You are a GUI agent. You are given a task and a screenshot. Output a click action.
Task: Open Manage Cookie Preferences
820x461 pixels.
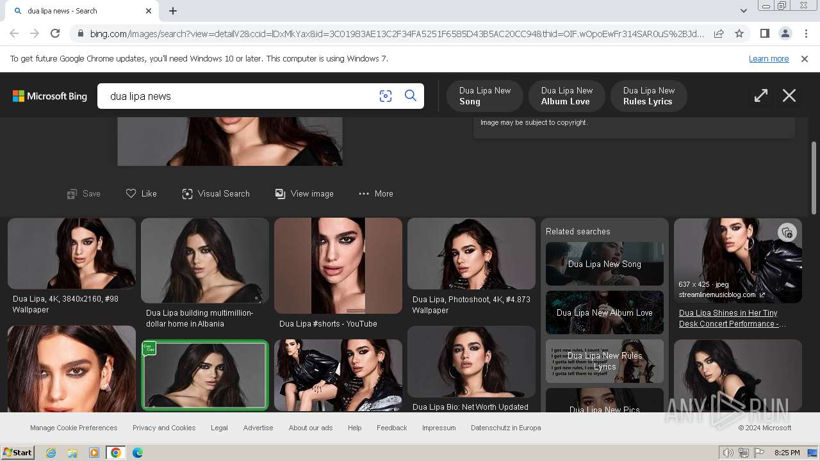coord(74,428)
